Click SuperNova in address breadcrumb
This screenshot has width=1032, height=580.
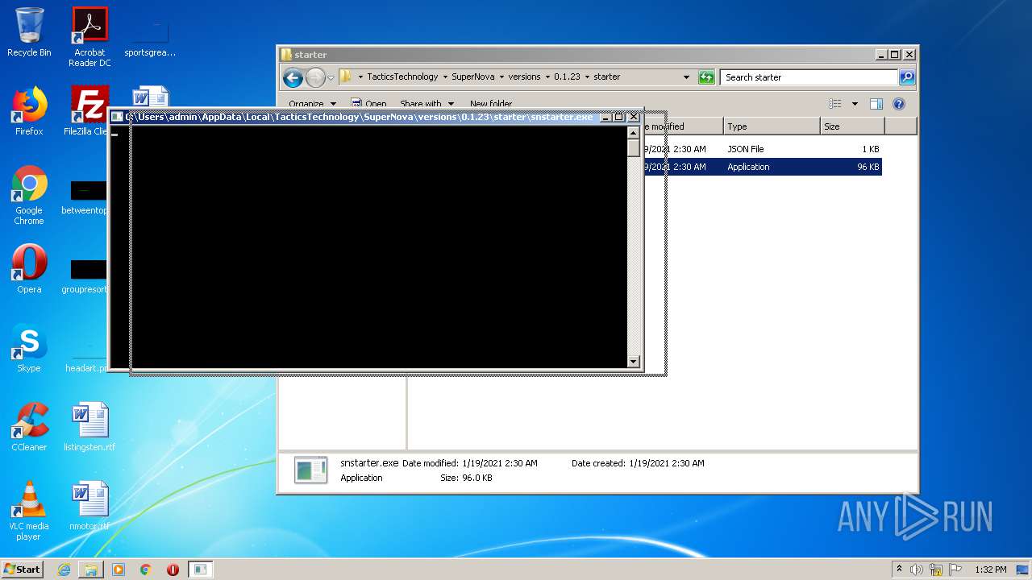pyautogui.click(x=472, y=77)
